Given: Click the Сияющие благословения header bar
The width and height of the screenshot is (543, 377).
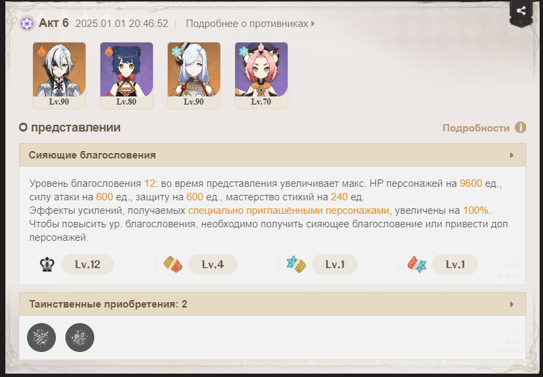Looking at the screenshot, I should click(272, 155).
